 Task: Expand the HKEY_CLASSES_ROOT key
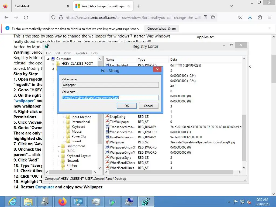pos(53,64)
